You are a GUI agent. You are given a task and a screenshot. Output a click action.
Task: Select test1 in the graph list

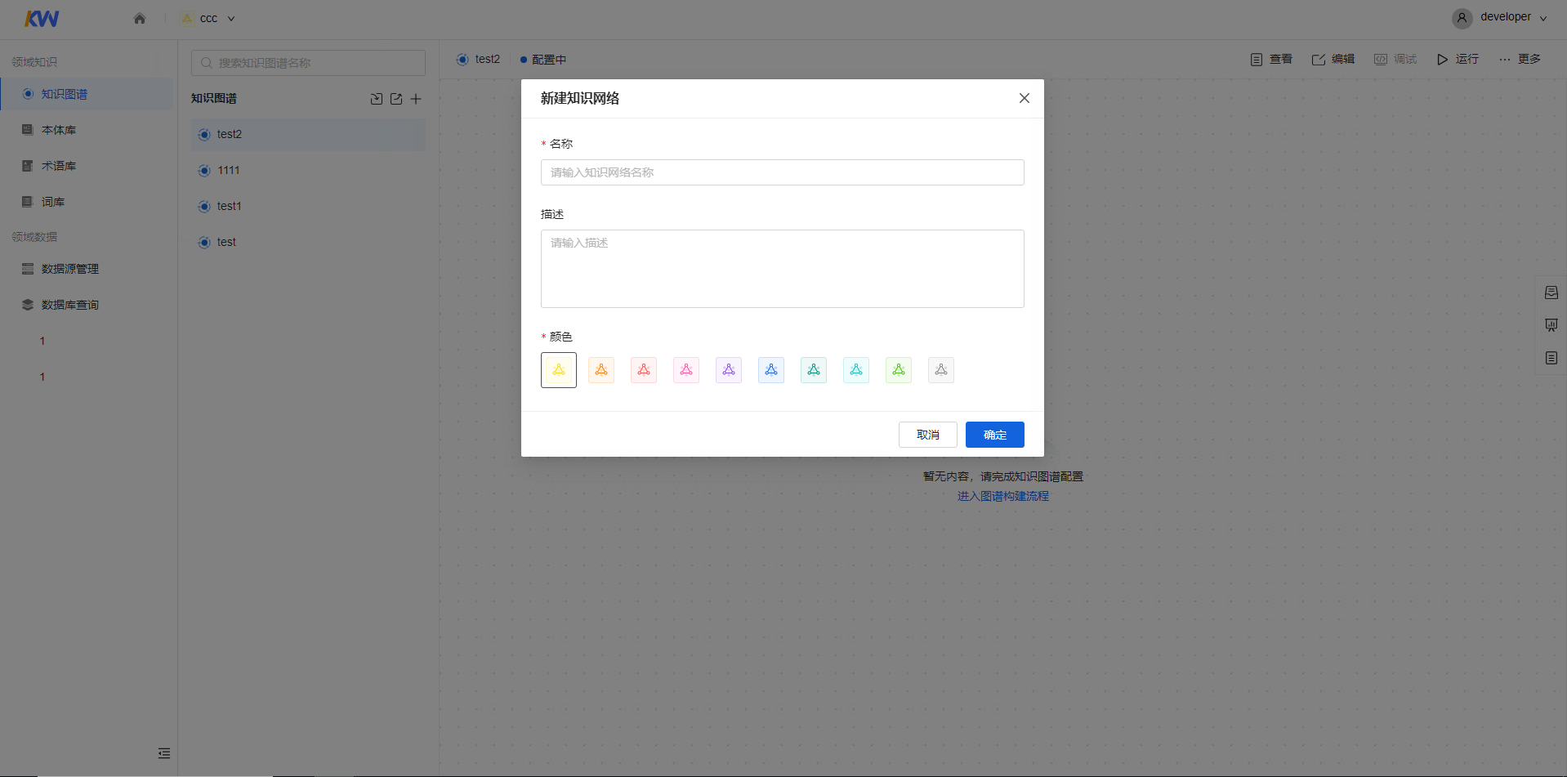click(308, 206)
